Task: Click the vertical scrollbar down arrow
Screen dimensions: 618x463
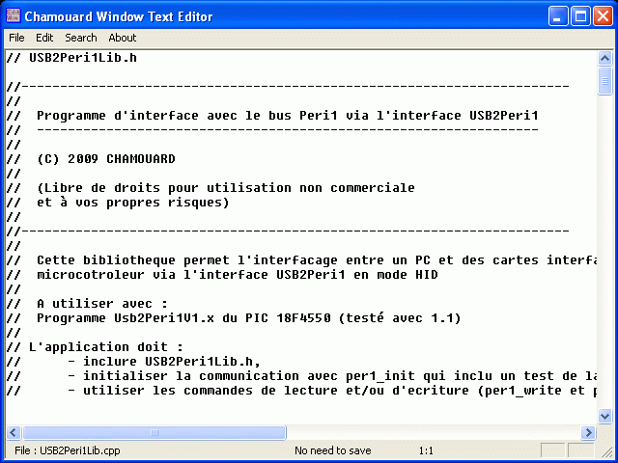Action: tap(604, 416)
